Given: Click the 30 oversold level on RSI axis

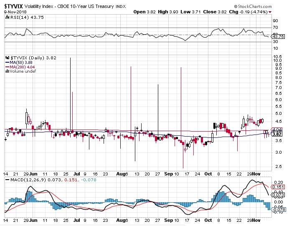Looking at the screenshot, I should point(275,42).
